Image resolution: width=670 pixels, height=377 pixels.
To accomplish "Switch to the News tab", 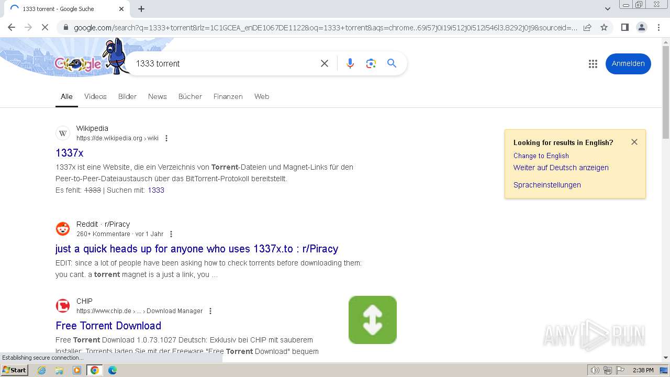I will [157, 96].
